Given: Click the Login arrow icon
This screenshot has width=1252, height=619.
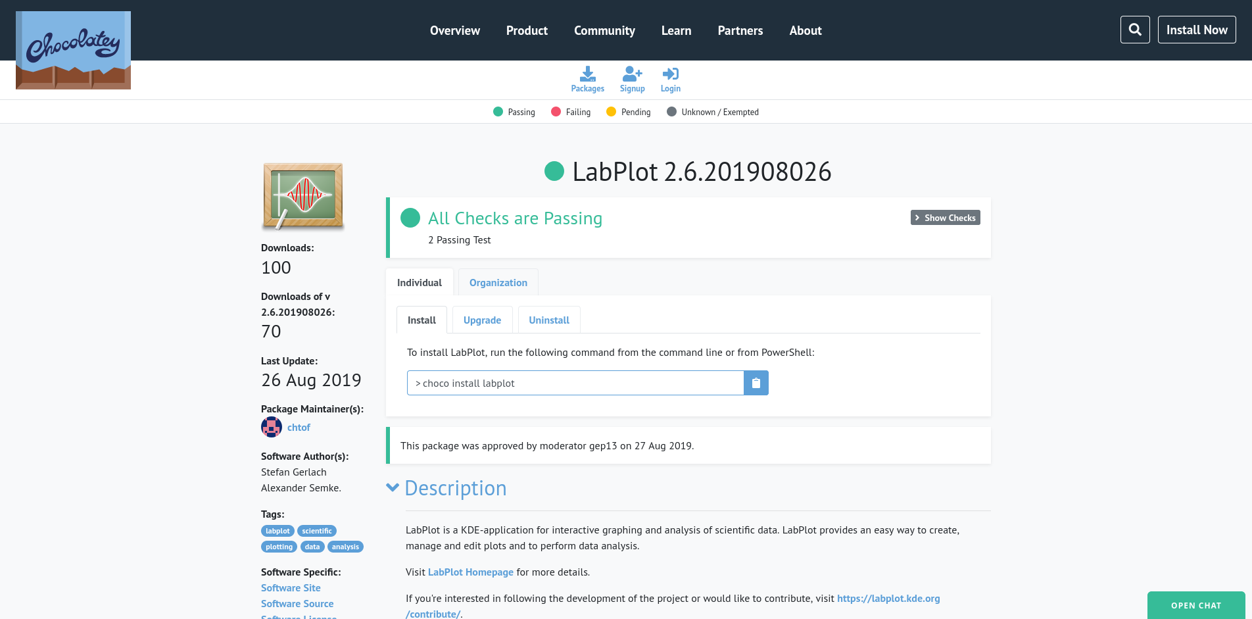Looking at the screenshot, I should coord(670,74).
